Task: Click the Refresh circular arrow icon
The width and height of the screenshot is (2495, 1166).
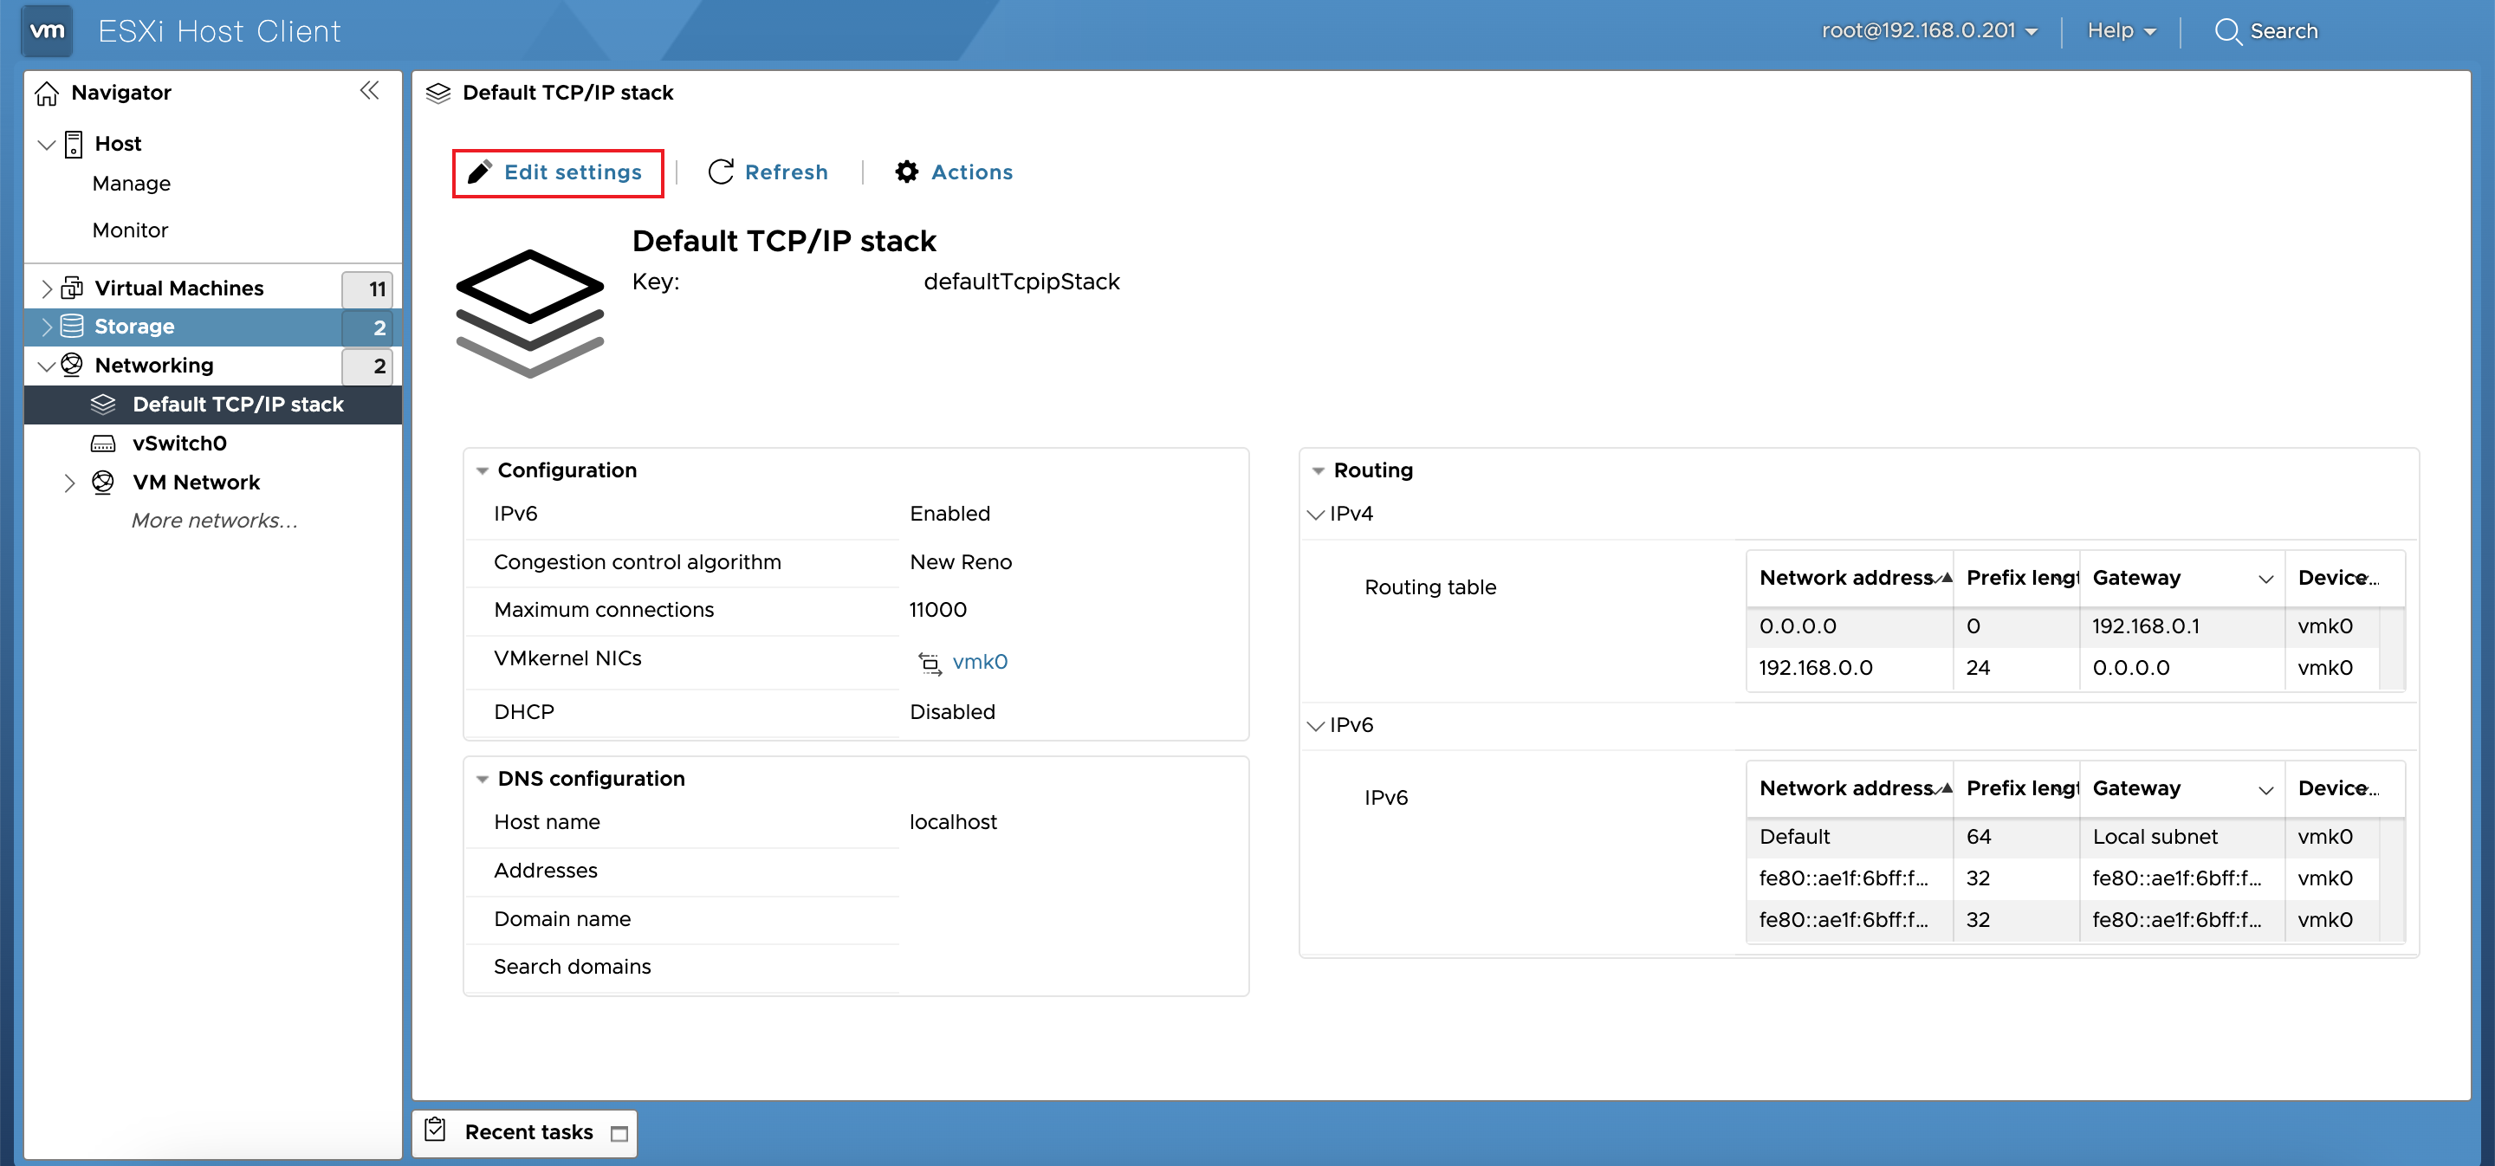Action: pos(721,172)
